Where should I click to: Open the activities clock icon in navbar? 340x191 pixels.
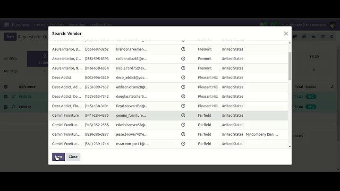point(273,25)
